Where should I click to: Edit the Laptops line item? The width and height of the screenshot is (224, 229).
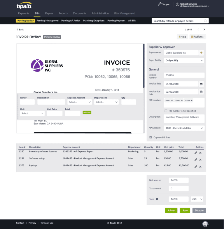pyautogui.click(x=196, y=167)
